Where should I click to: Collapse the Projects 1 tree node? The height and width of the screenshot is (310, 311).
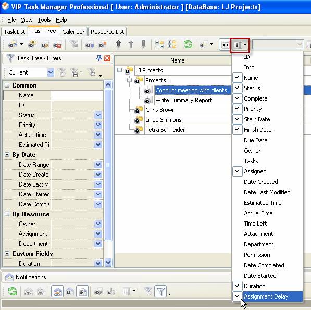click(x=129, y=80)
